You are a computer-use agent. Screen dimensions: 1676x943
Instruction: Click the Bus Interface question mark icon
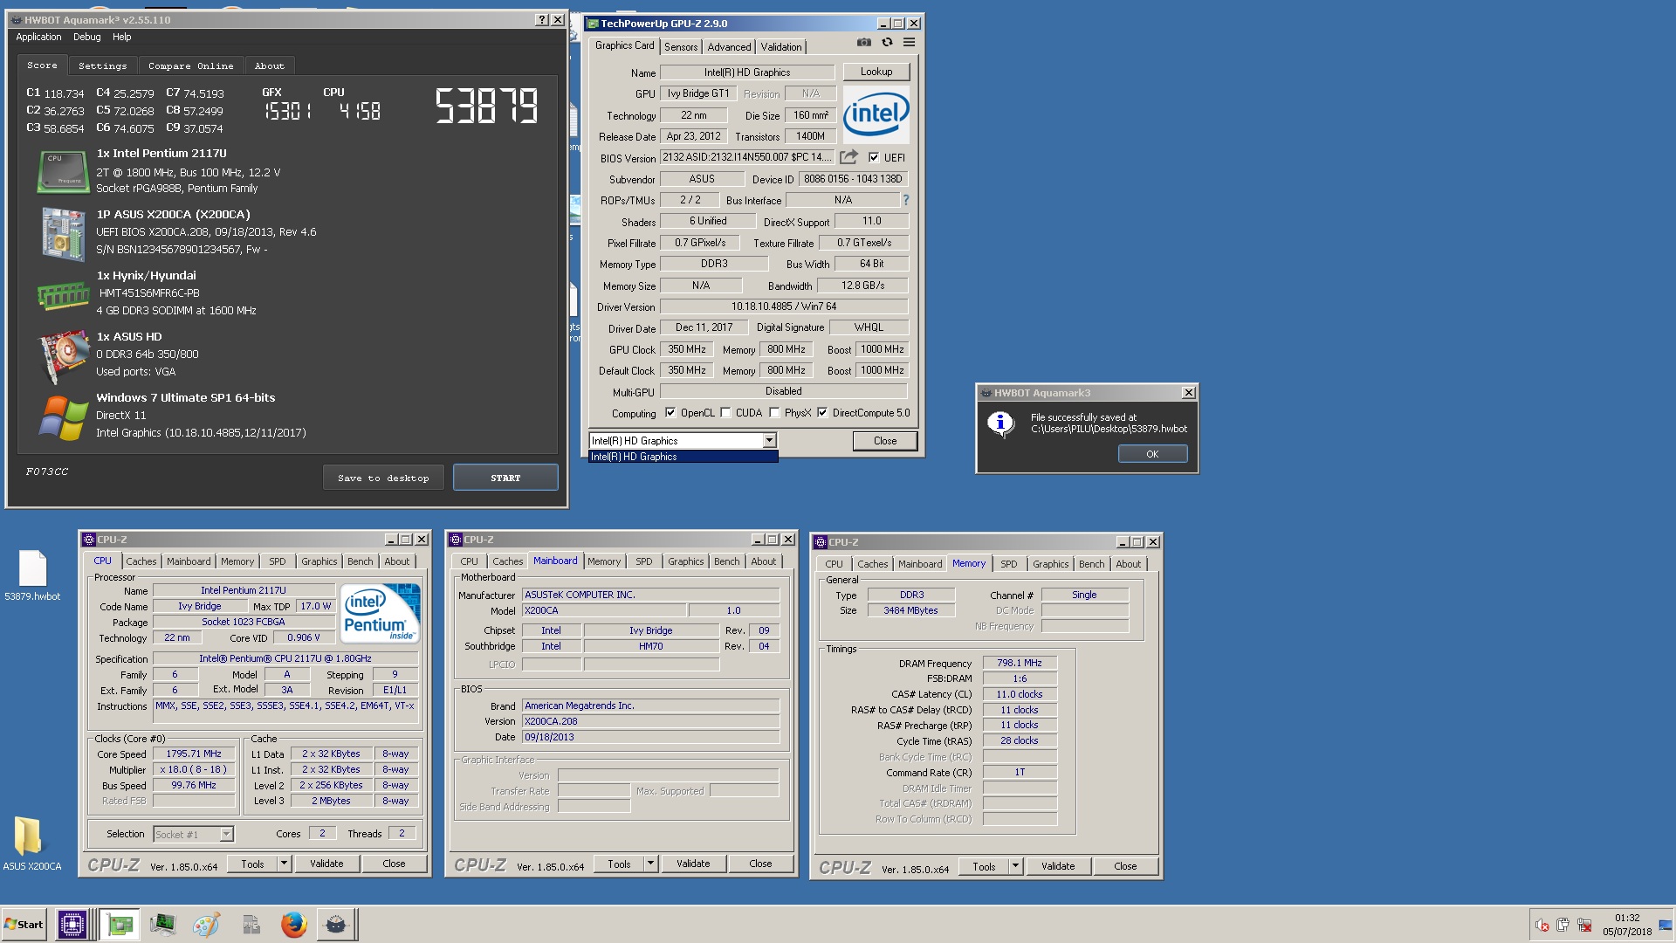click(x=905, y=200)
